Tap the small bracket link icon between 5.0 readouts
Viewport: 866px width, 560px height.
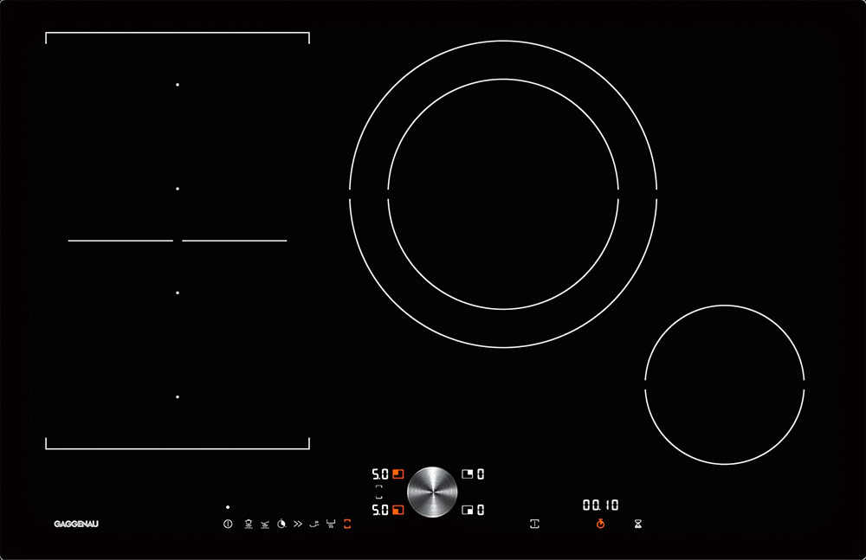pos(378,492)
